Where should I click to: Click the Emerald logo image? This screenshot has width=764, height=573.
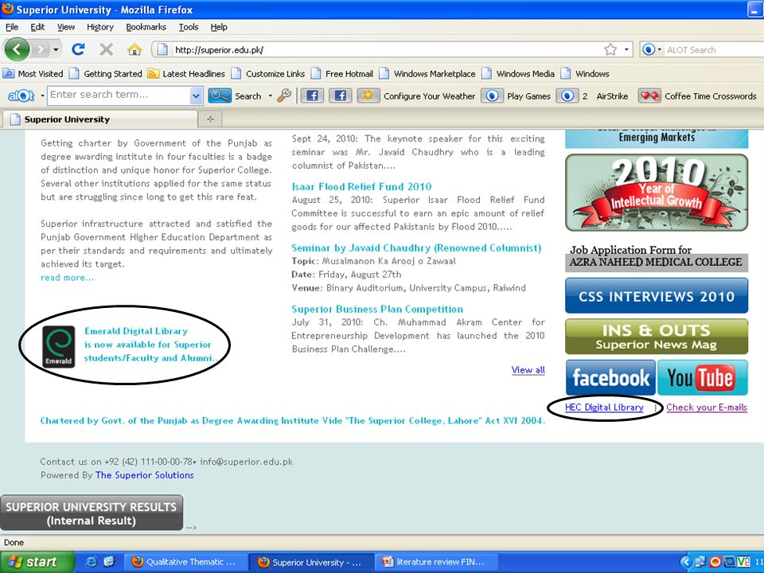(x=58, y=346)
